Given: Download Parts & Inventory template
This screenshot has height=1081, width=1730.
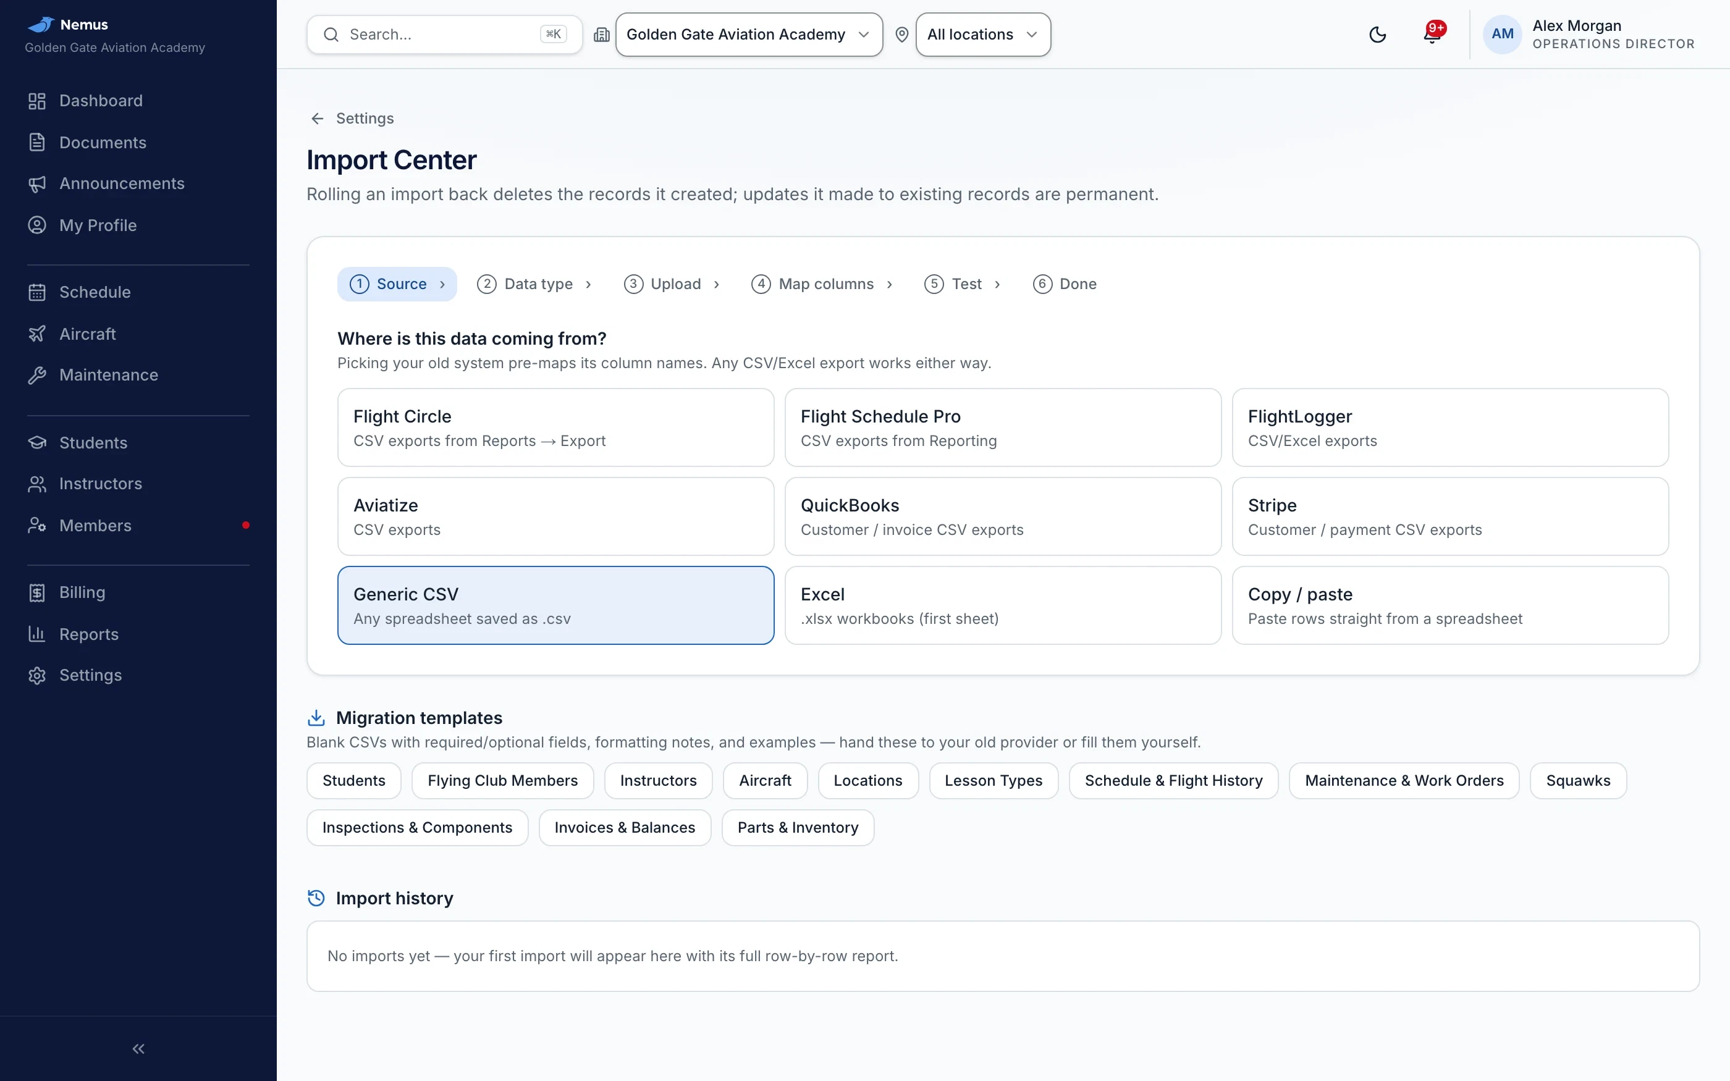Looking at the screenshot, I should tap(798, 828).
